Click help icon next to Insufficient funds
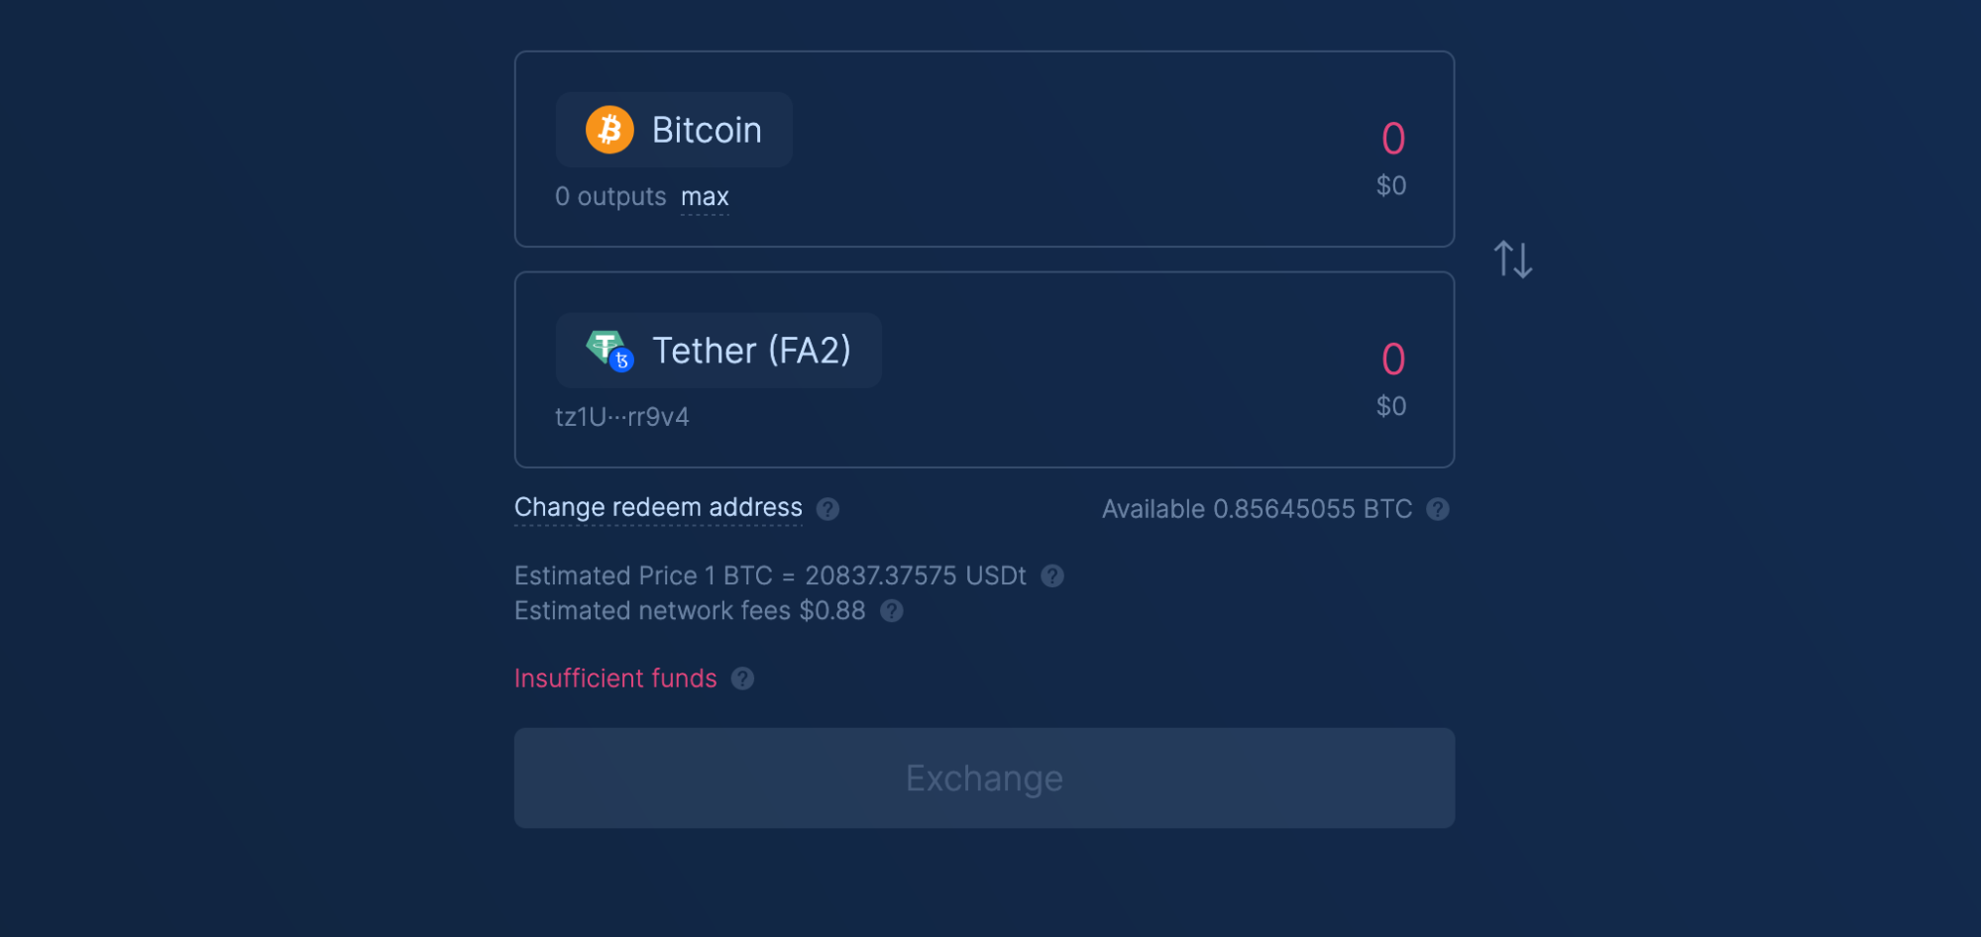Image resolution: width=1981 pixels, height=937 pixels. pos(742,678)
